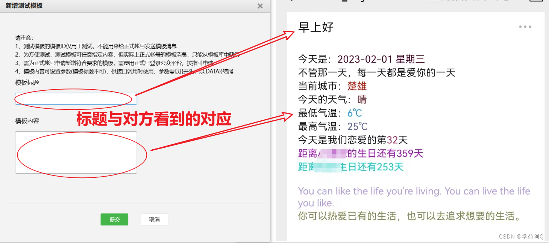Open the three-dot menu on message card

(x=525, y=27)
